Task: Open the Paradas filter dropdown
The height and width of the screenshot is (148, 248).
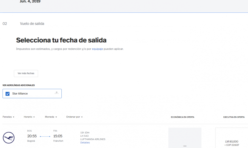Action: pos(9,117)
